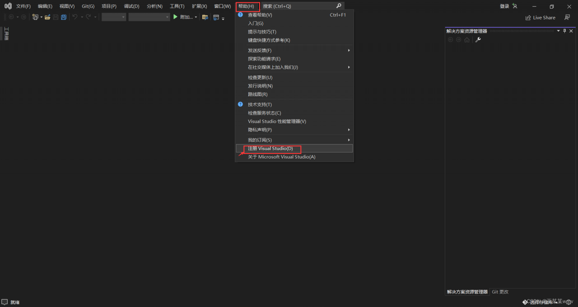Open the Git(G) menu
The image size is (578, 307).
coord(88,6)
